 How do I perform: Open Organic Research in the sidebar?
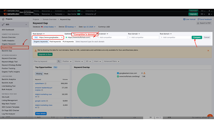[x=9, y=44]
